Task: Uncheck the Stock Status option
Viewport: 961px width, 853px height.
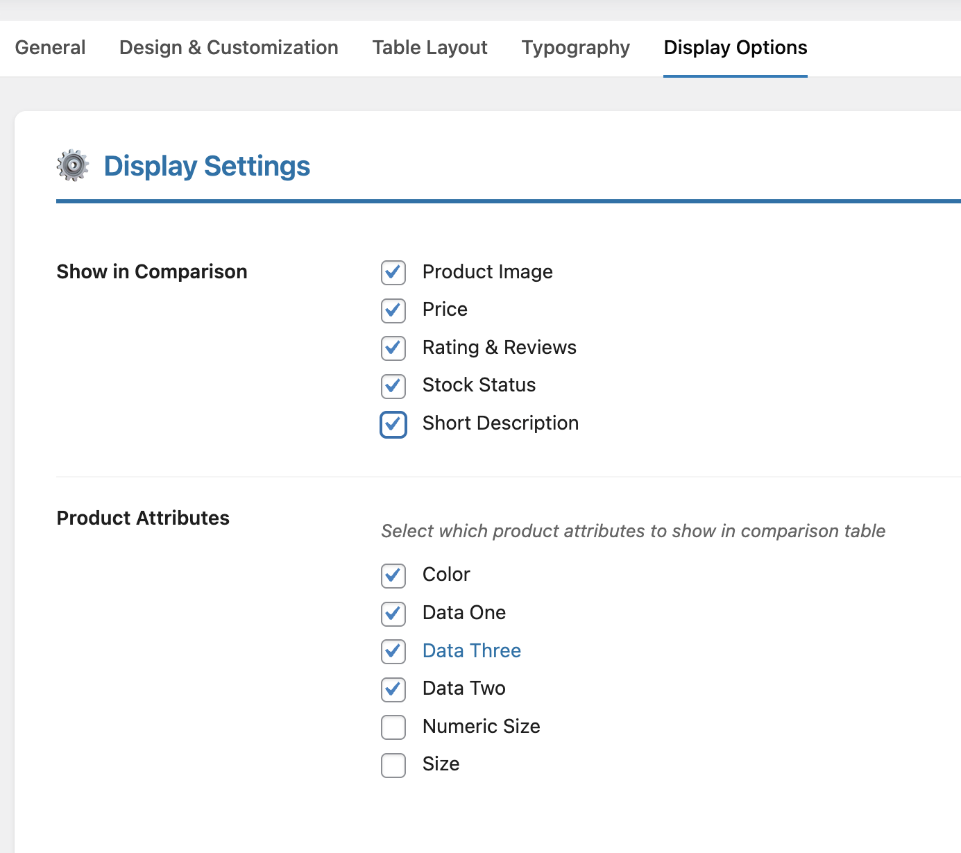Action: pos(393,386)
